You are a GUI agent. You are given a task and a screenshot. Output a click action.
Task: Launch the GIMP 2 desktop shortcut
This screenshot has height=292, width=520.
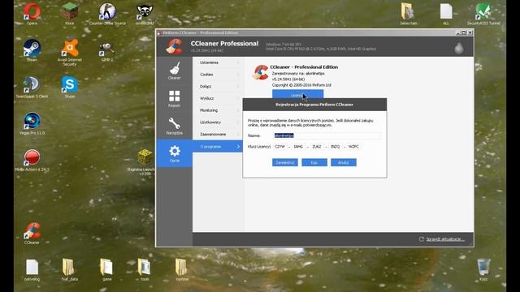point(107,51)
